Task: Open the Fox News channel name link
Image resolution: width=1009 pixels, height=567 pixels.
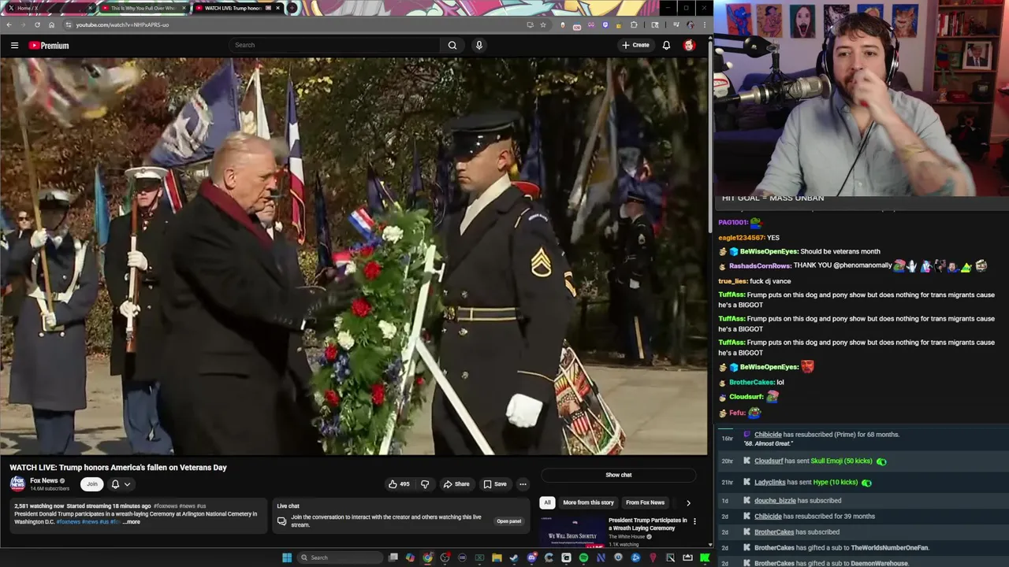Action: 44,480
